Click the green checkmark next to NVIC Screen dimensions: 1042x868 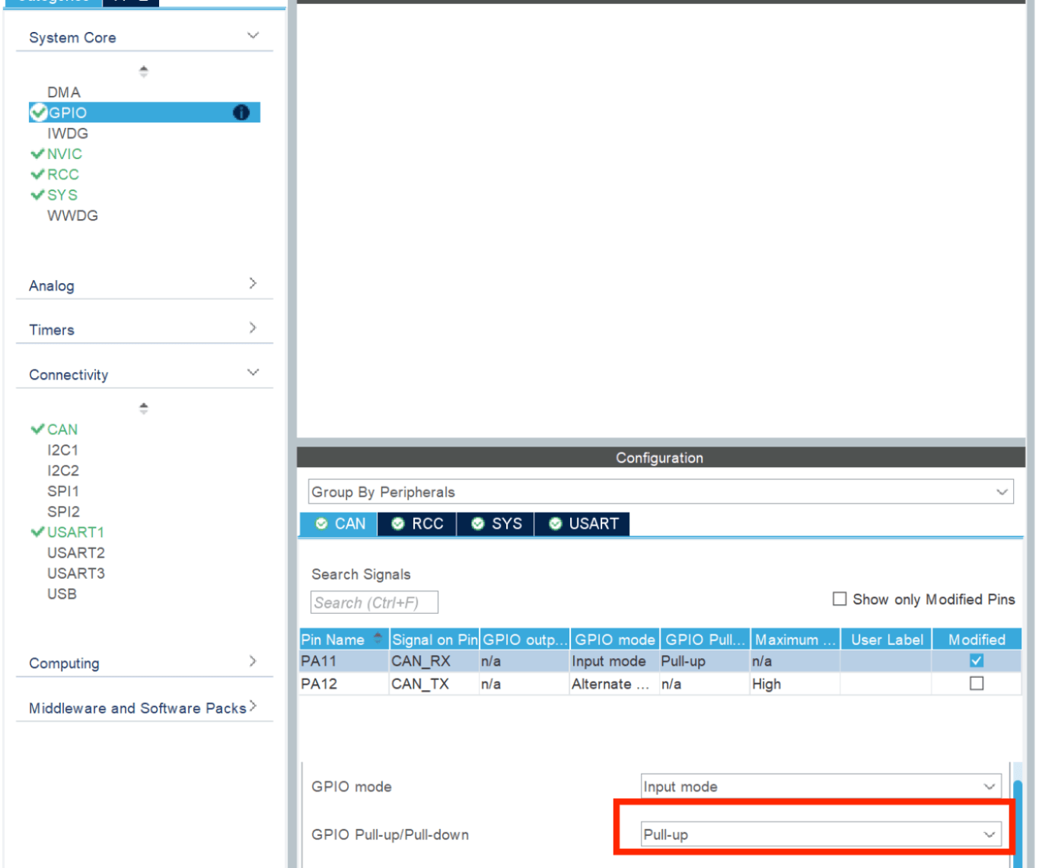pos(37,154)
